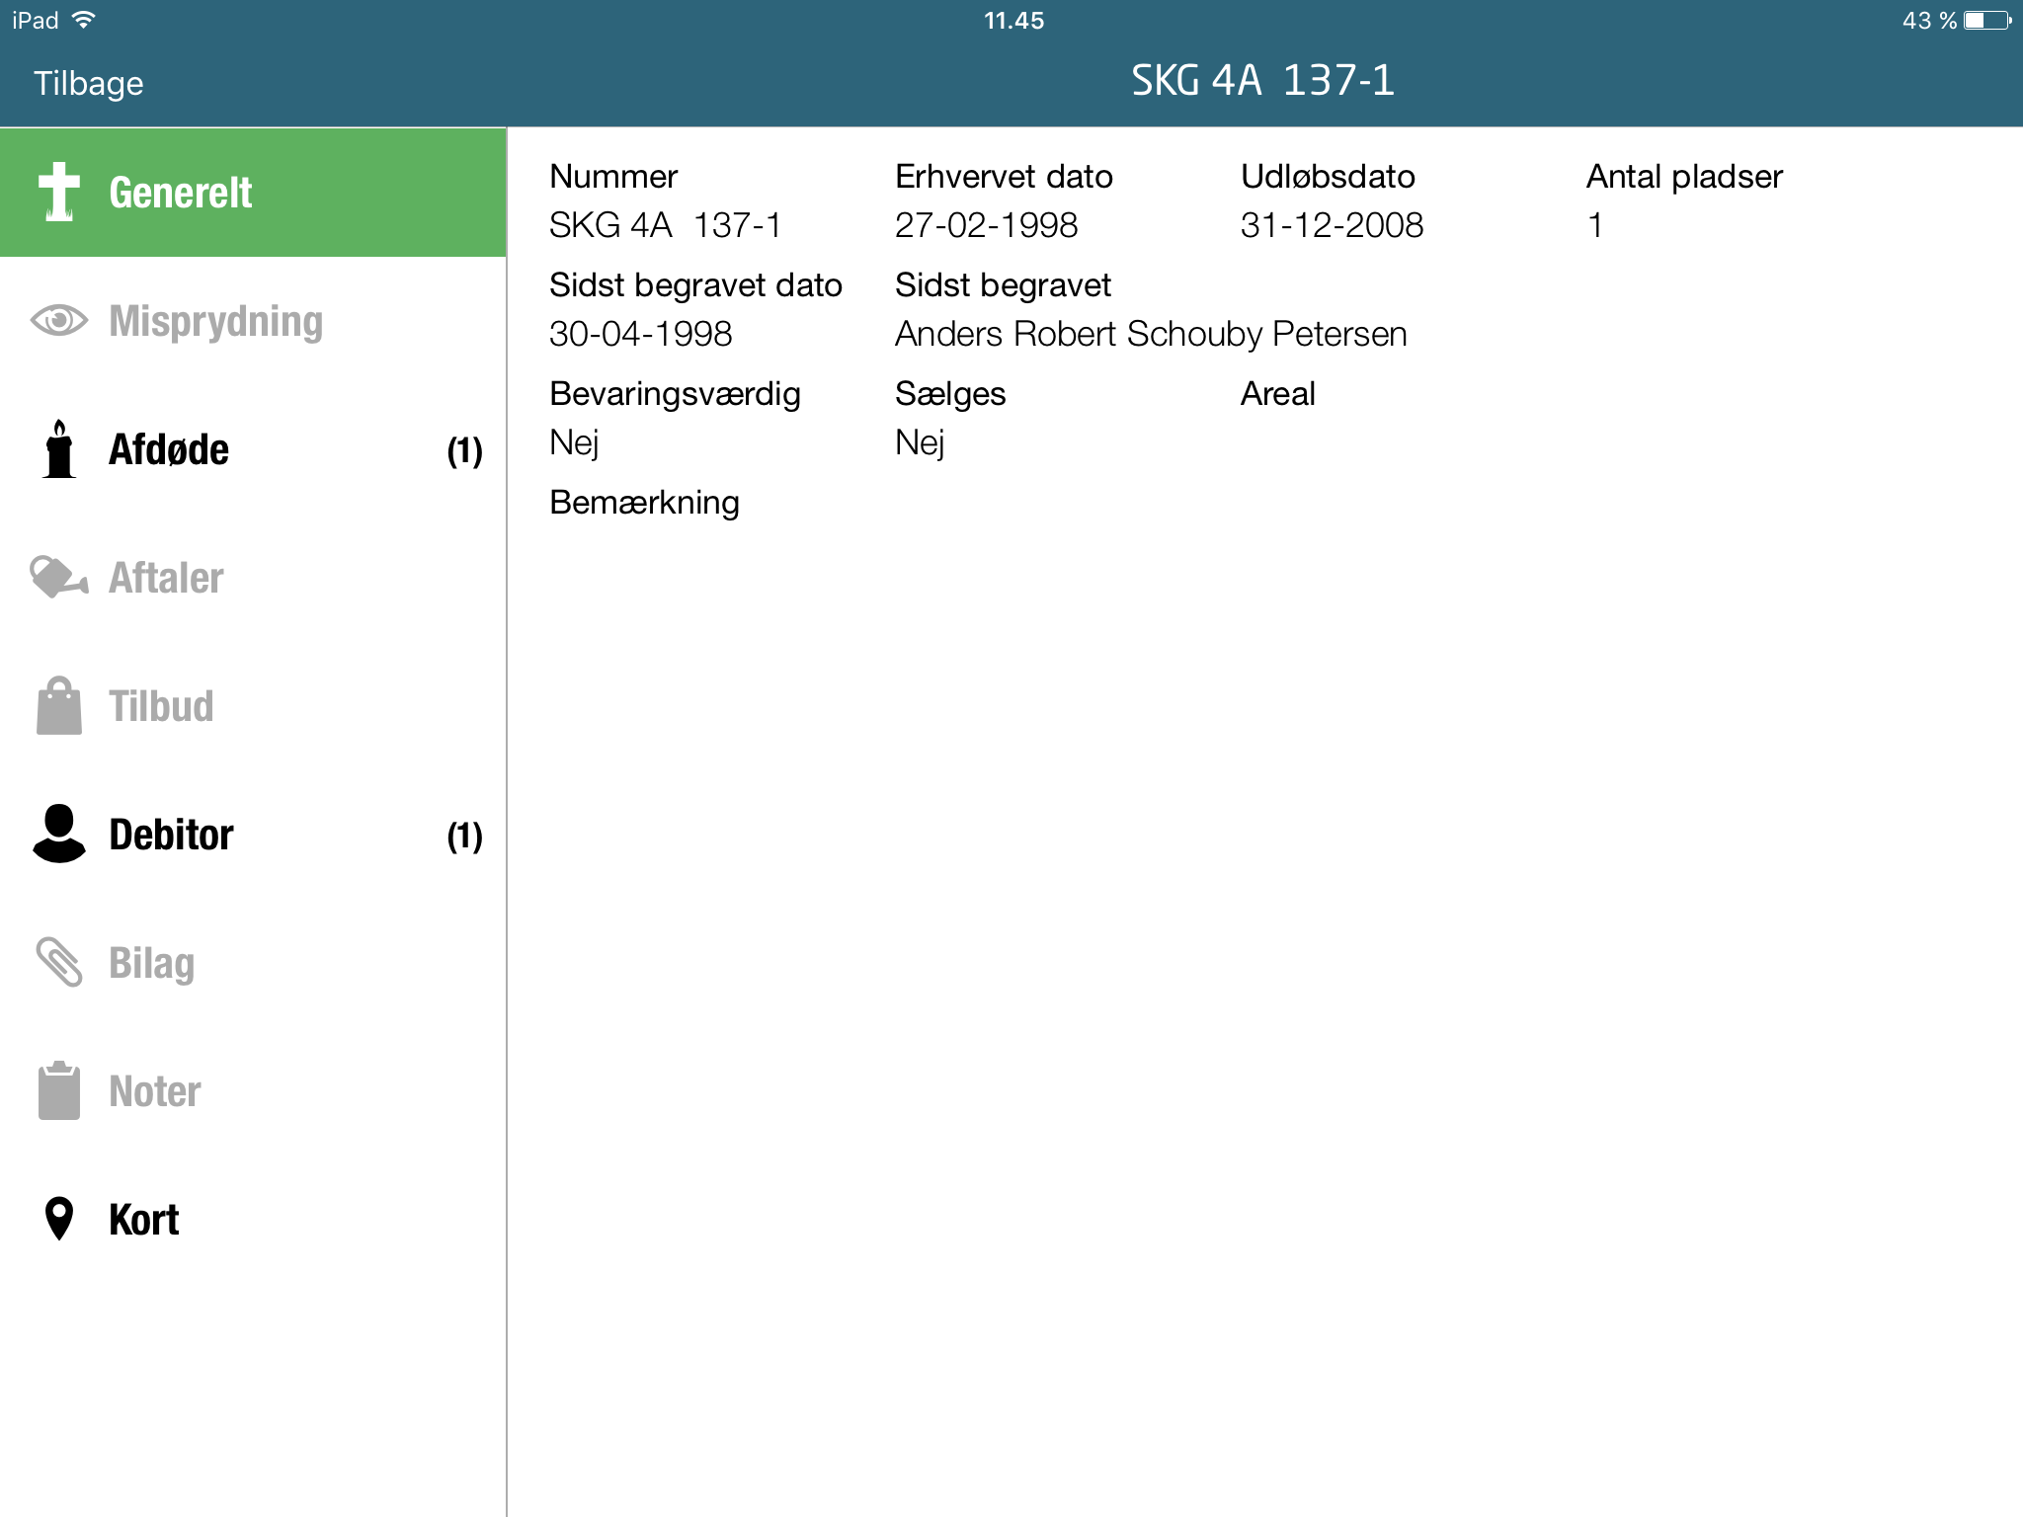Tap the Bemærkning label
The width and height of the screenshot is (2023, 1517).
[644, 502]
